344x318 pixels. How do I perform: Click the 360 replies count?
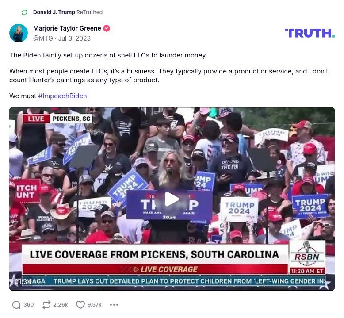29,305
